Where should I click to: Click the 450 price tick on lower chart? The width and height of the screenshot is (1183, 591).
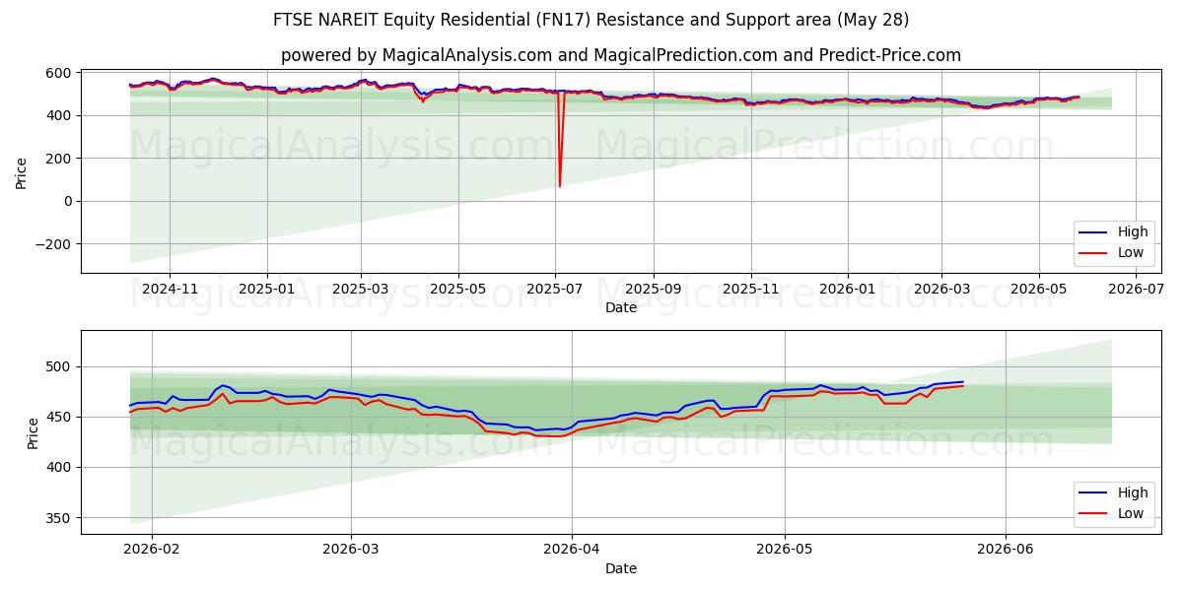click(x=58, y=418)
